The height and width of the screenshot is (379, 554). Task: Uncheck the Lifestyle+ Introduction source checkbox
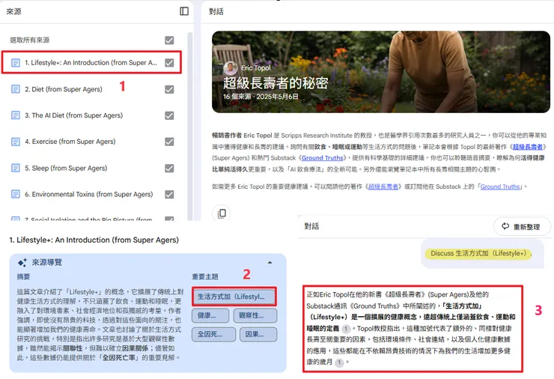pos(169,63)
